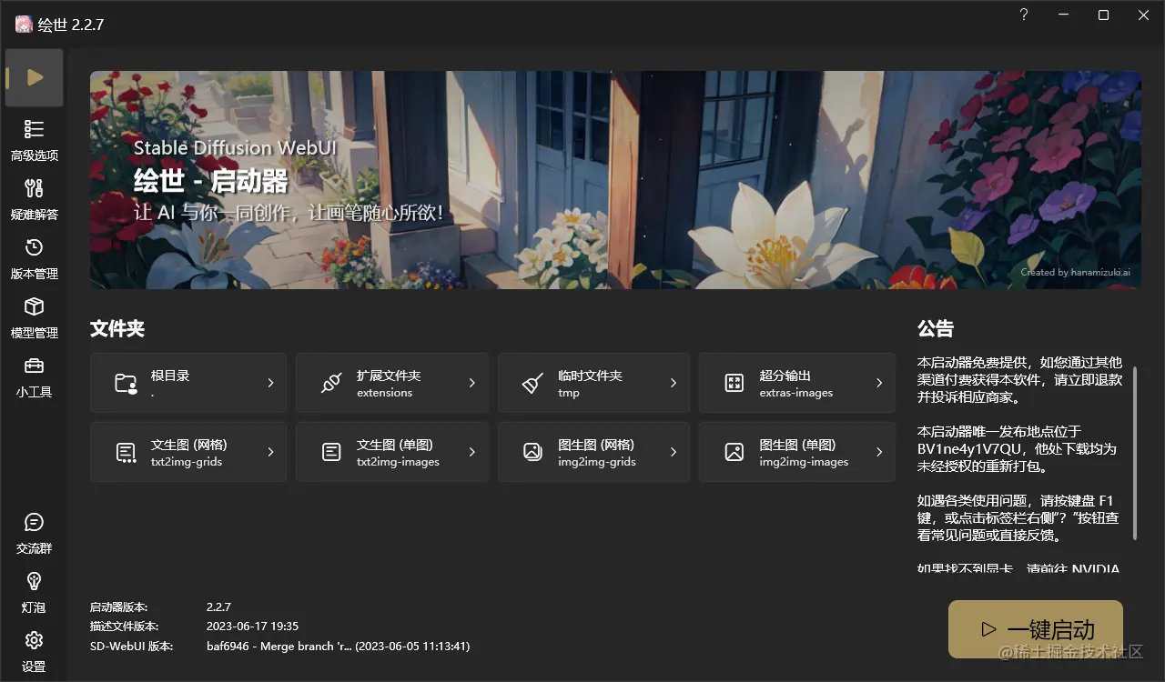Click the 超分输出 upscale icon
Screen dimensions: 1165x682
pos(734,383)
